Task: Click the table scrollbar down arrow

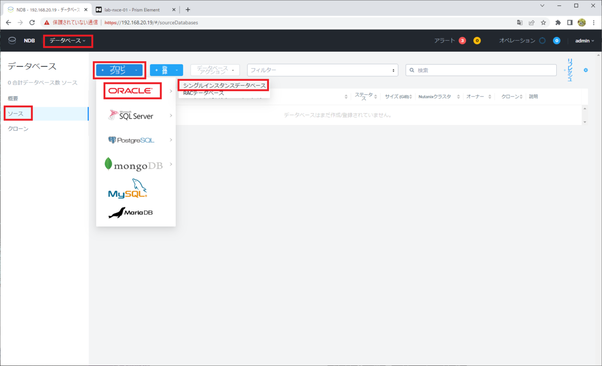Action: pyautogui.click(x=584, y=122)
